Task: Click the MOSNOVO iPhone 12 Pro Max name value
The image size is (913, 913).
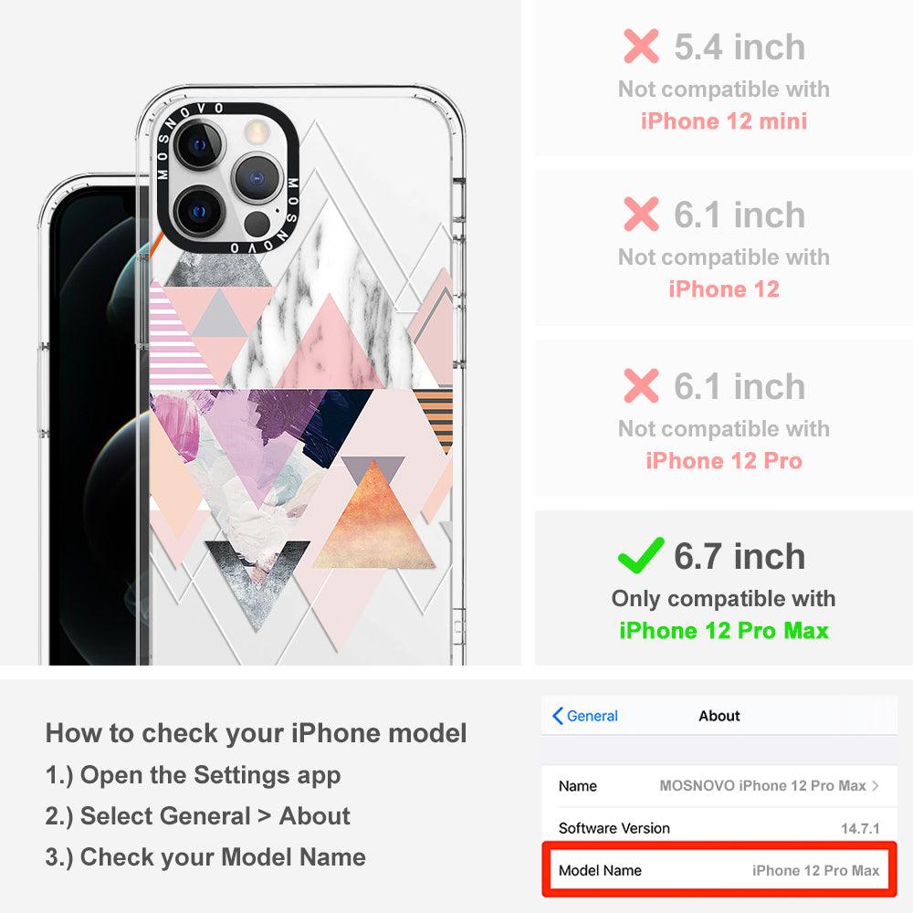Action: 762,785
